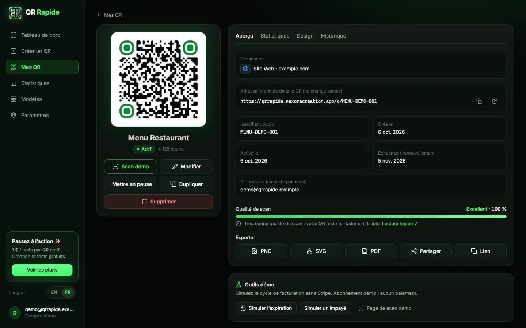Click Simuler un impayé button
This screenshot has height=328, width=526.
[325, 308]
